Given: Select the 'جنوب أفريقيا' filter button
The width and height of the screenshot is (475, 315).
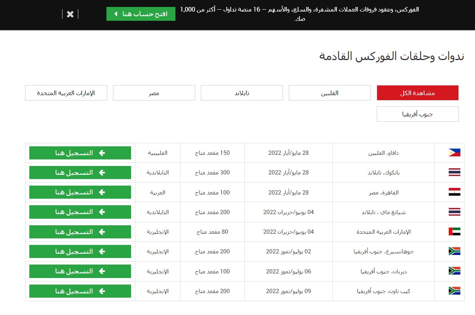Looking at the screenshot, I should click(x=418, y=114).
